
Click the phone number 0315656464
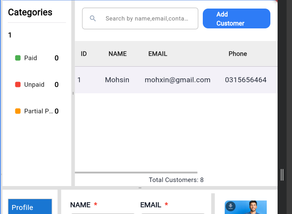click(246, 80)
